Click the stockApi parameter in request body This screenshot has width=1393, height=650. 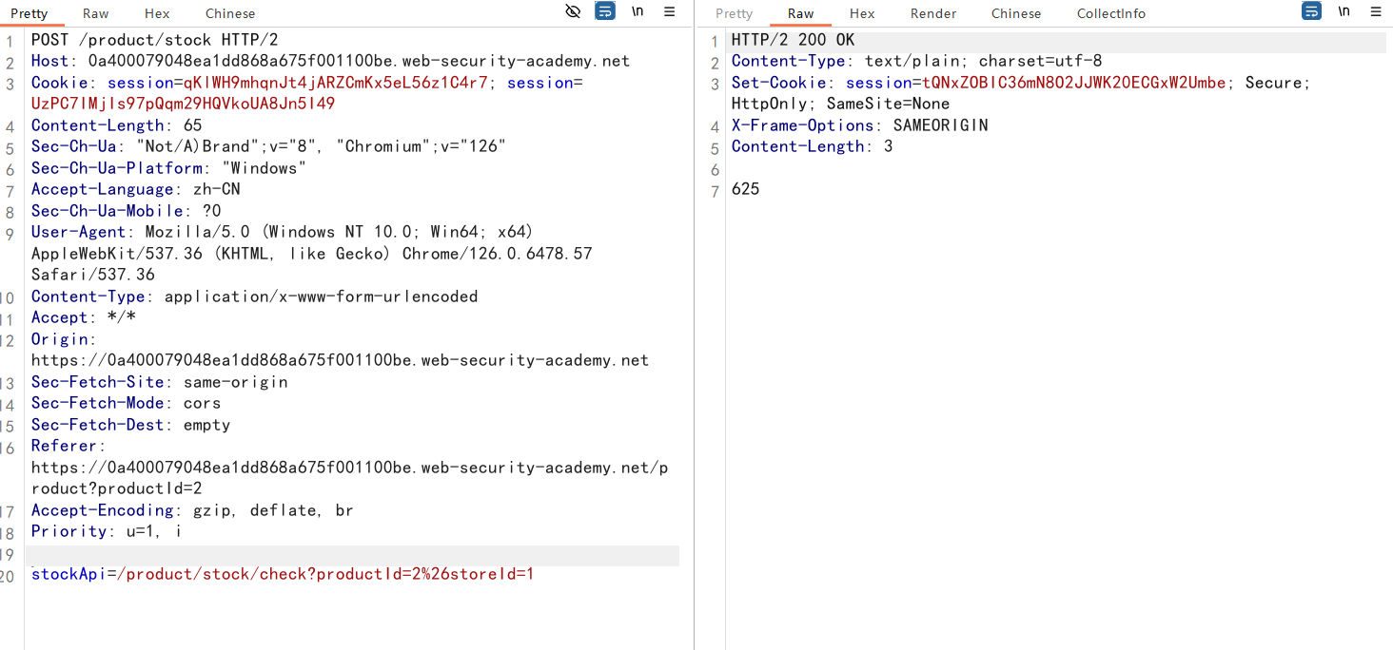69,574
